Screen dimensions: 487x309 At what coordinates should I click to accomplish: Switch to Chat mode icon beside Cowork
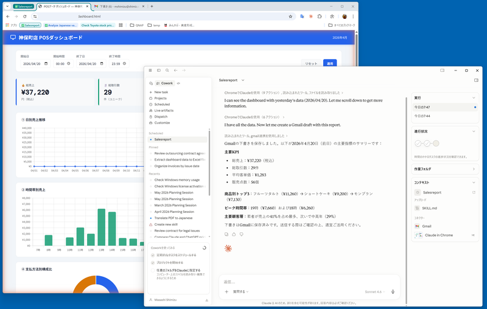(x=151, y=83)
